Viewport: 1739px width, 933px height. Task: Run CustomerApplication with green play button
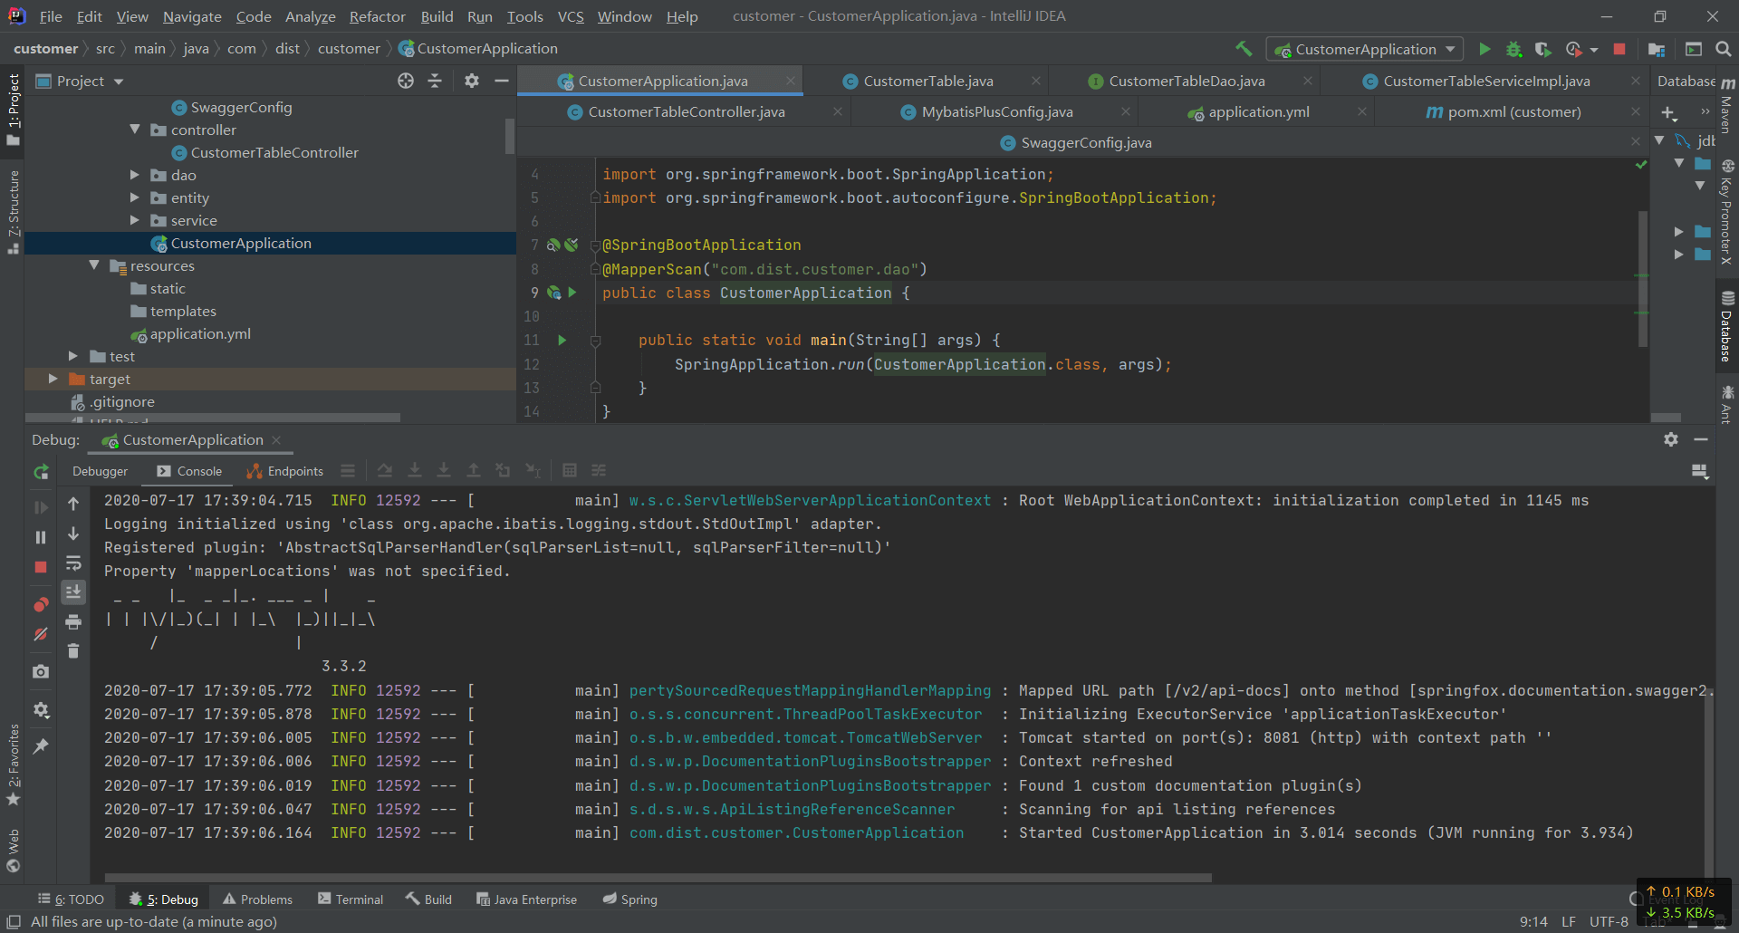click(x=1484, y=49)
